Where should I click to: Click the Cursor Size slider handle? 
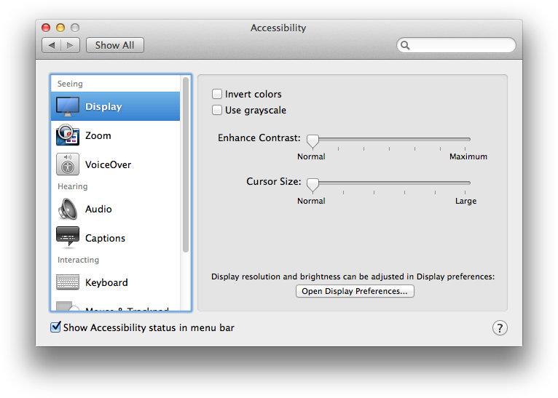[x=313, y=183]
